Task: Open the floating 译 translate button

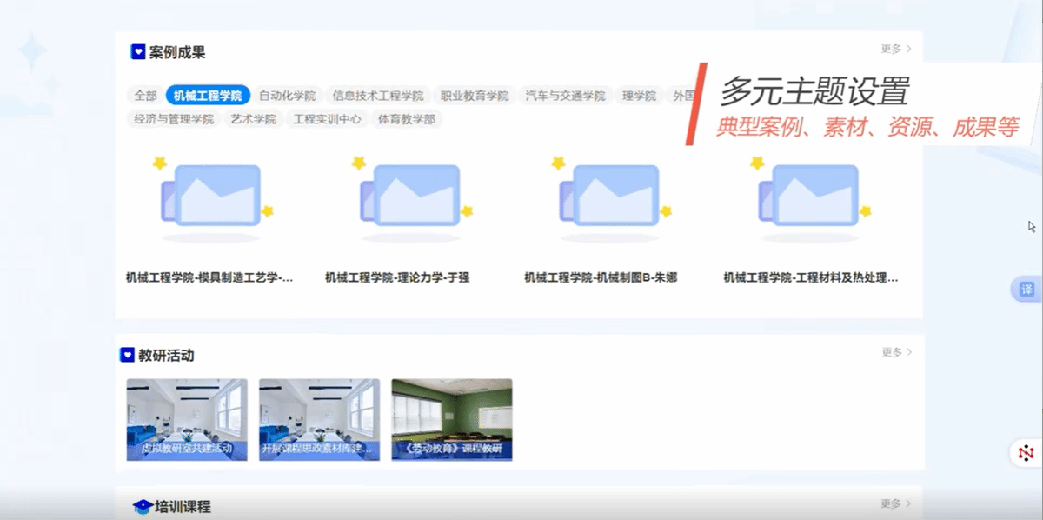Action: (1026, 290)
